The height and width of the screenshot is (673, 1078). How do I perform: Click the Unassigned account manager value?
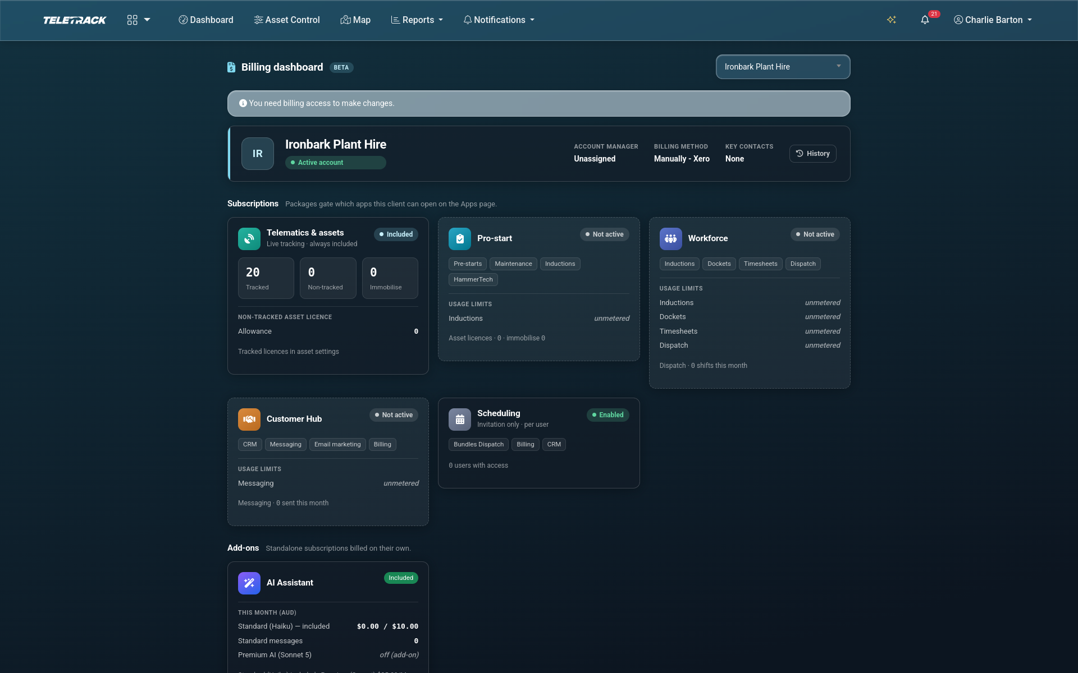[x=595, y=159]
